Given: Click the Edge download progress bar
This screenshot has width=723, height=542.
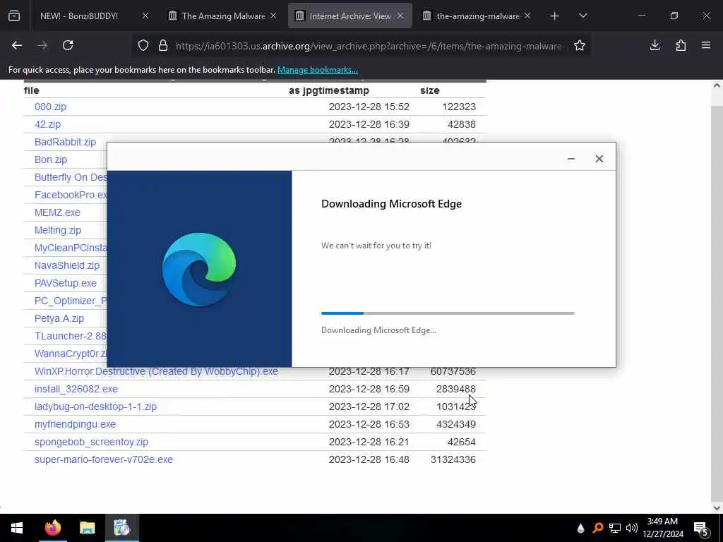Looking at the screenshot, I should click(x=448, y=313).
